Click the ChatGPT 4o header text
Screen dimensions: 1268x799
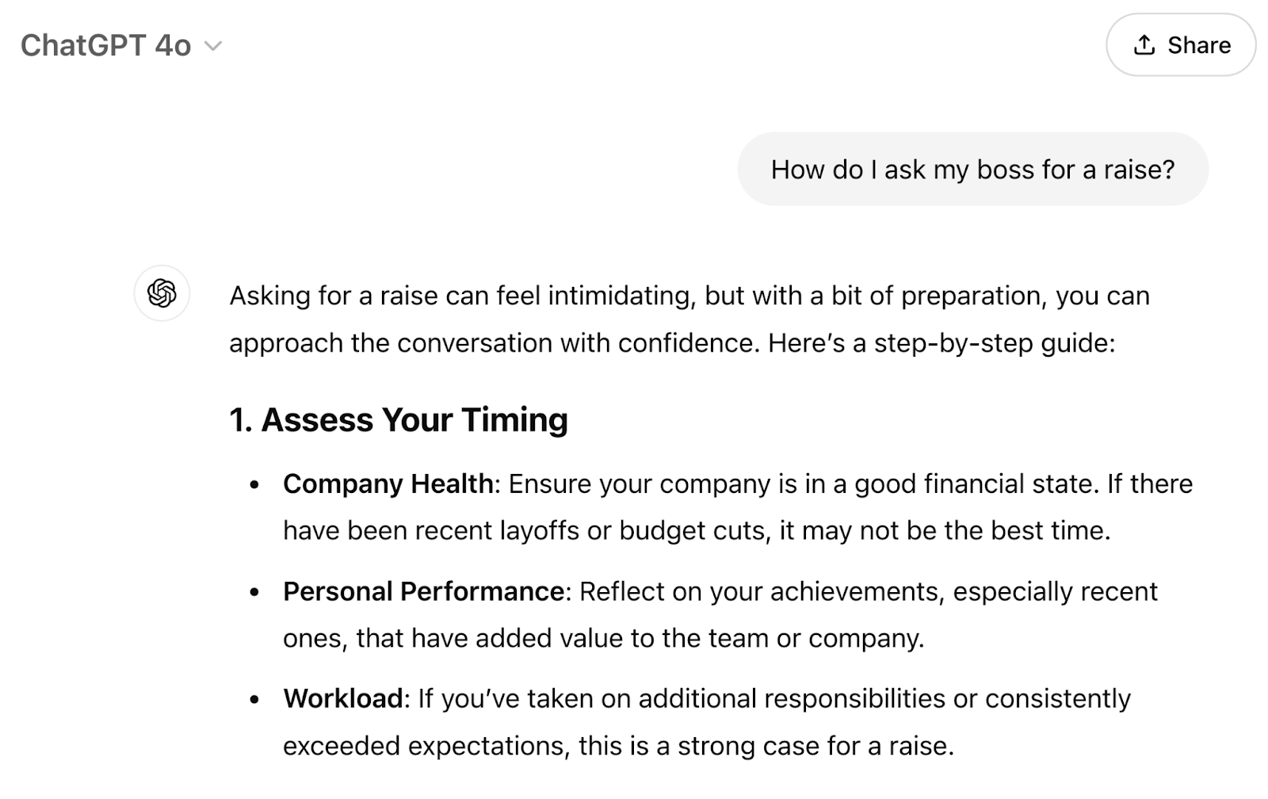click(x=107, y=45)
